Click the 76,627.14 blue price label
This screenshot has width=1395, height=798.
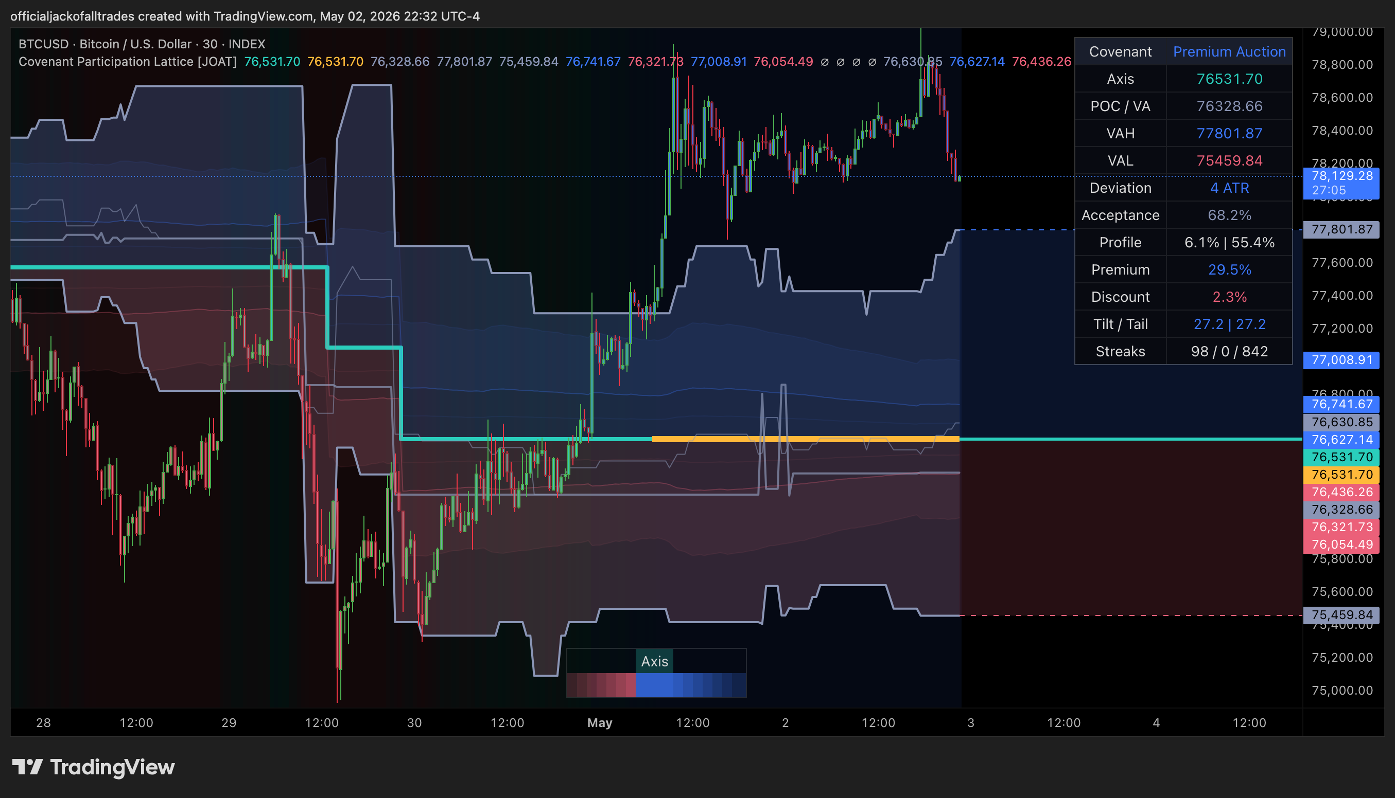pos(1340,440)
